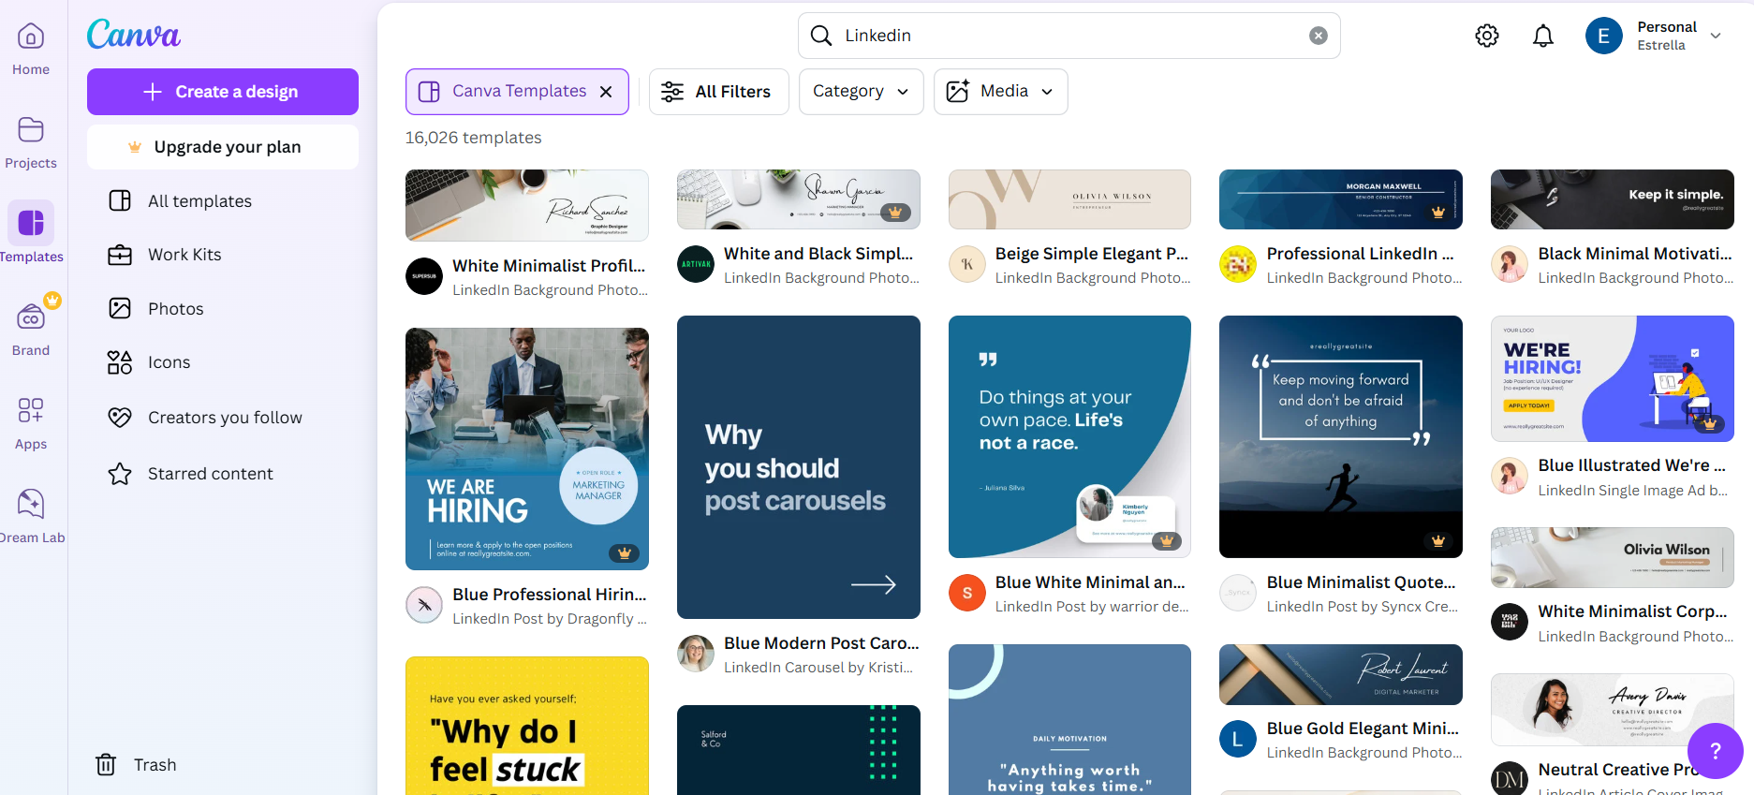Image resolution: width=1754 pixels, height=795 pixels.
Task: Clear the Linkedin search text
Action: pos(1318,36)
